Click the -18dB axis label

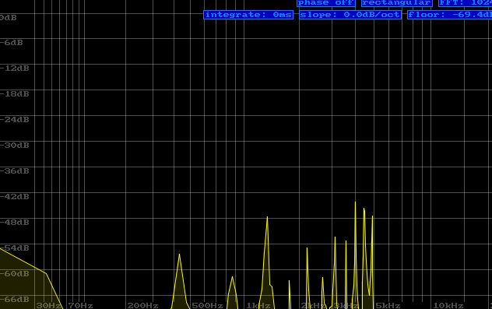pyautogui.click(x=15, y=94)
